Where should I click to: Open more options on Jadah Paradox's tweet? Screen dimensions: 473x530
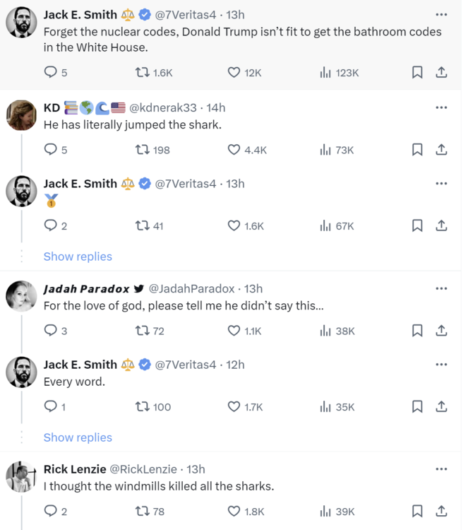coord(441,288)
